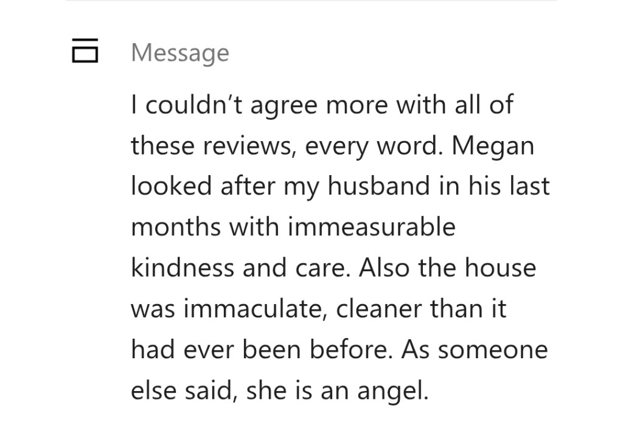Click the message text body
The width and height of the screenshot is (623, 436).
click(339, 248)
